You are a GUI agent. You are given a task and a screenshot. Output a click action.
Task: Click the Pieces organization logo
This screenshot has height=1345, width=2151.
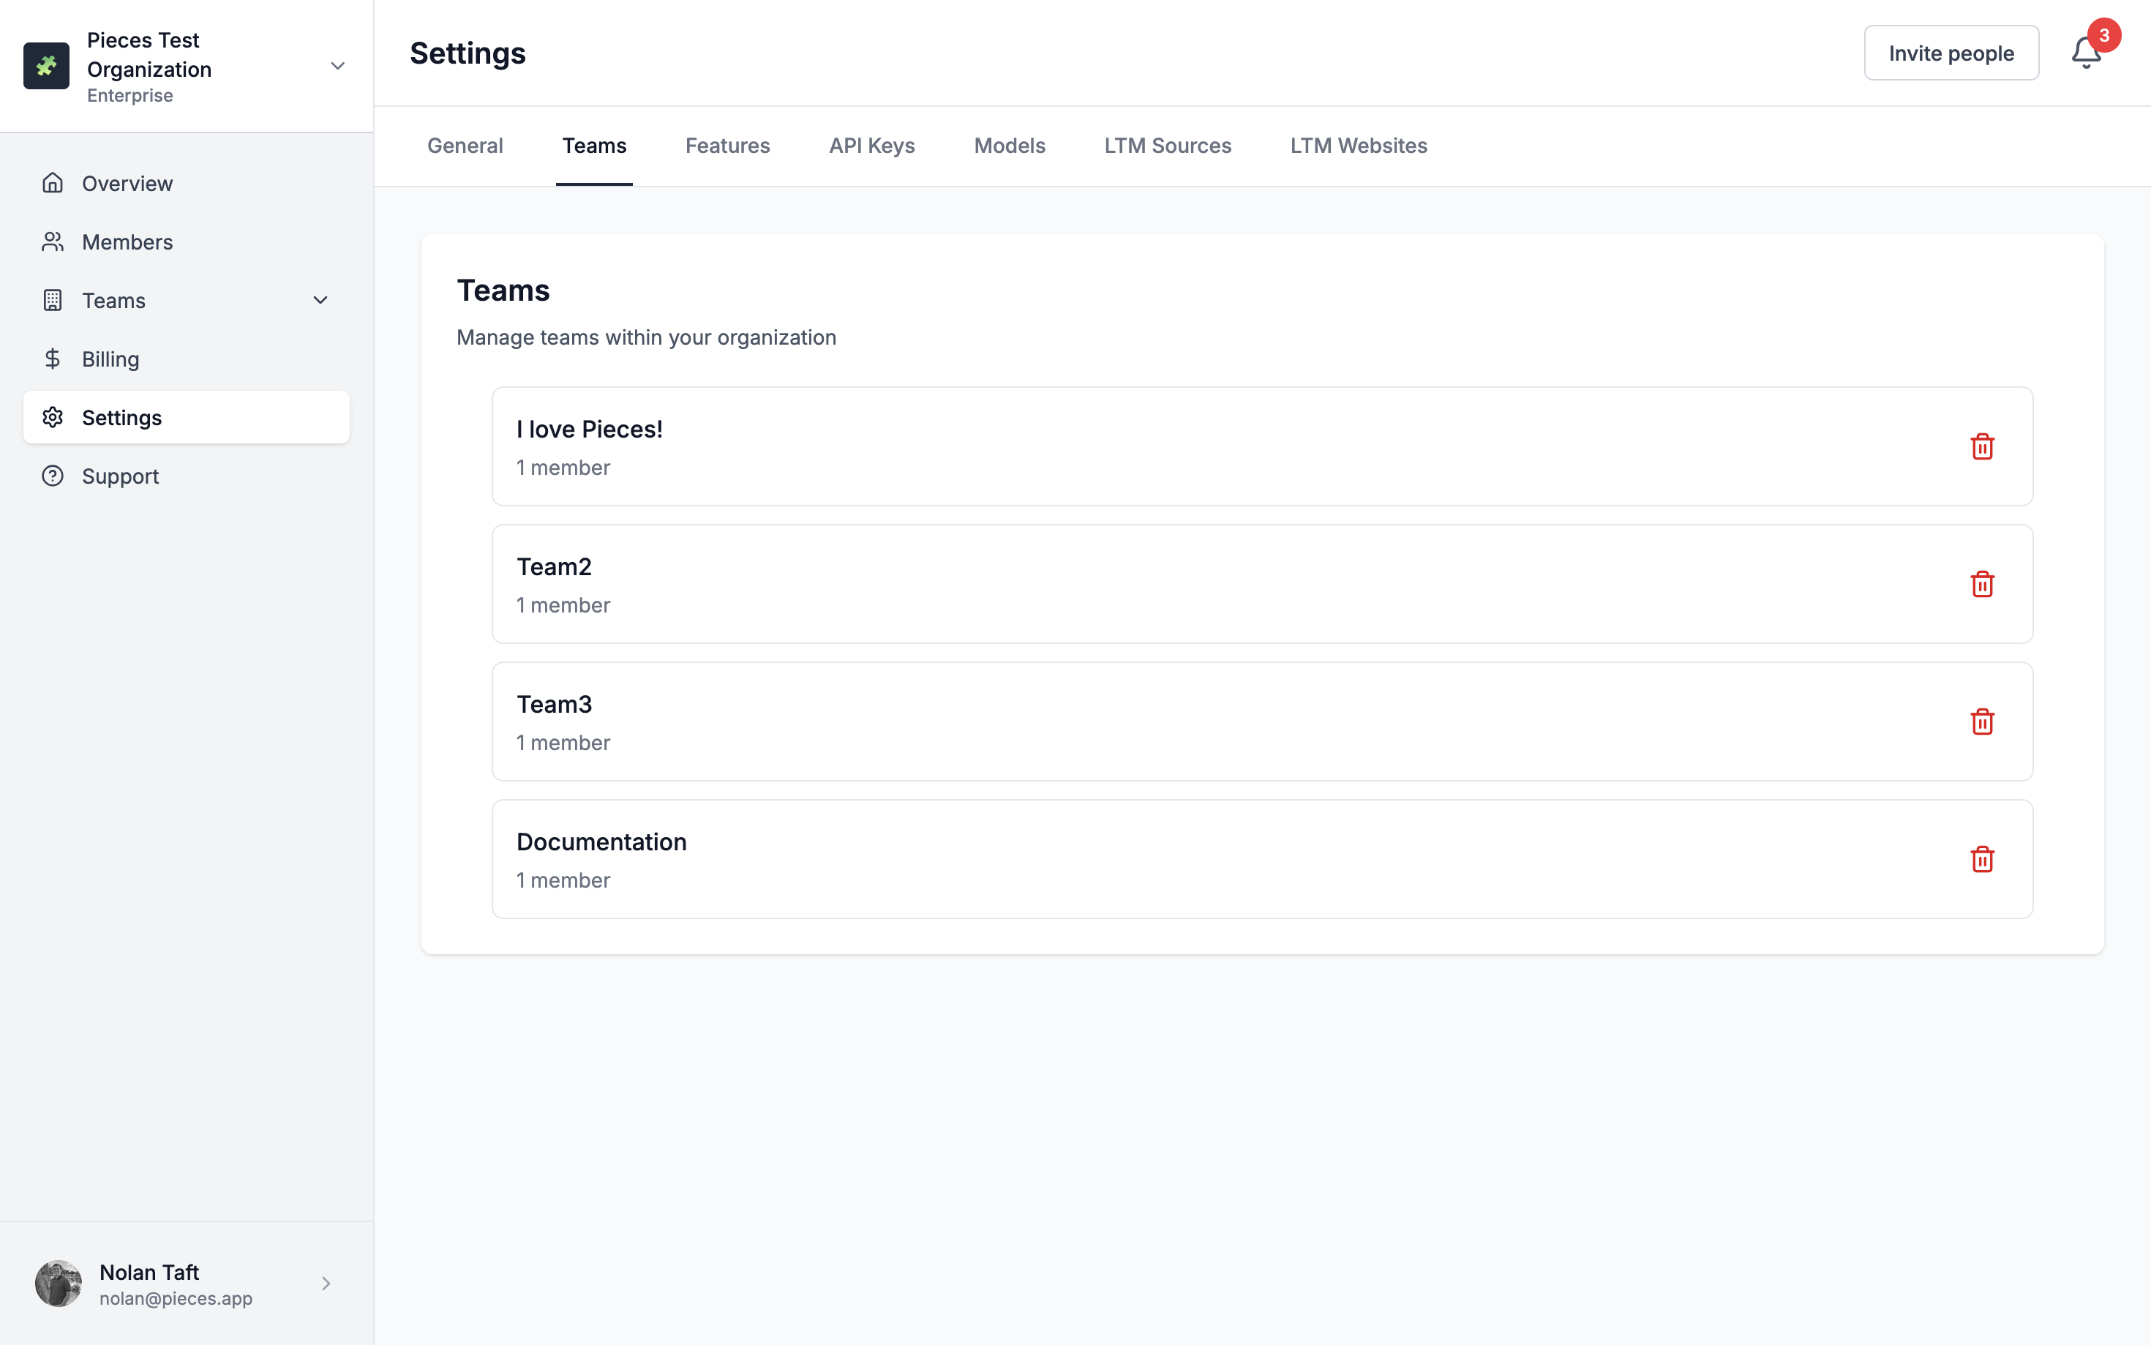[x=46, y=66]
